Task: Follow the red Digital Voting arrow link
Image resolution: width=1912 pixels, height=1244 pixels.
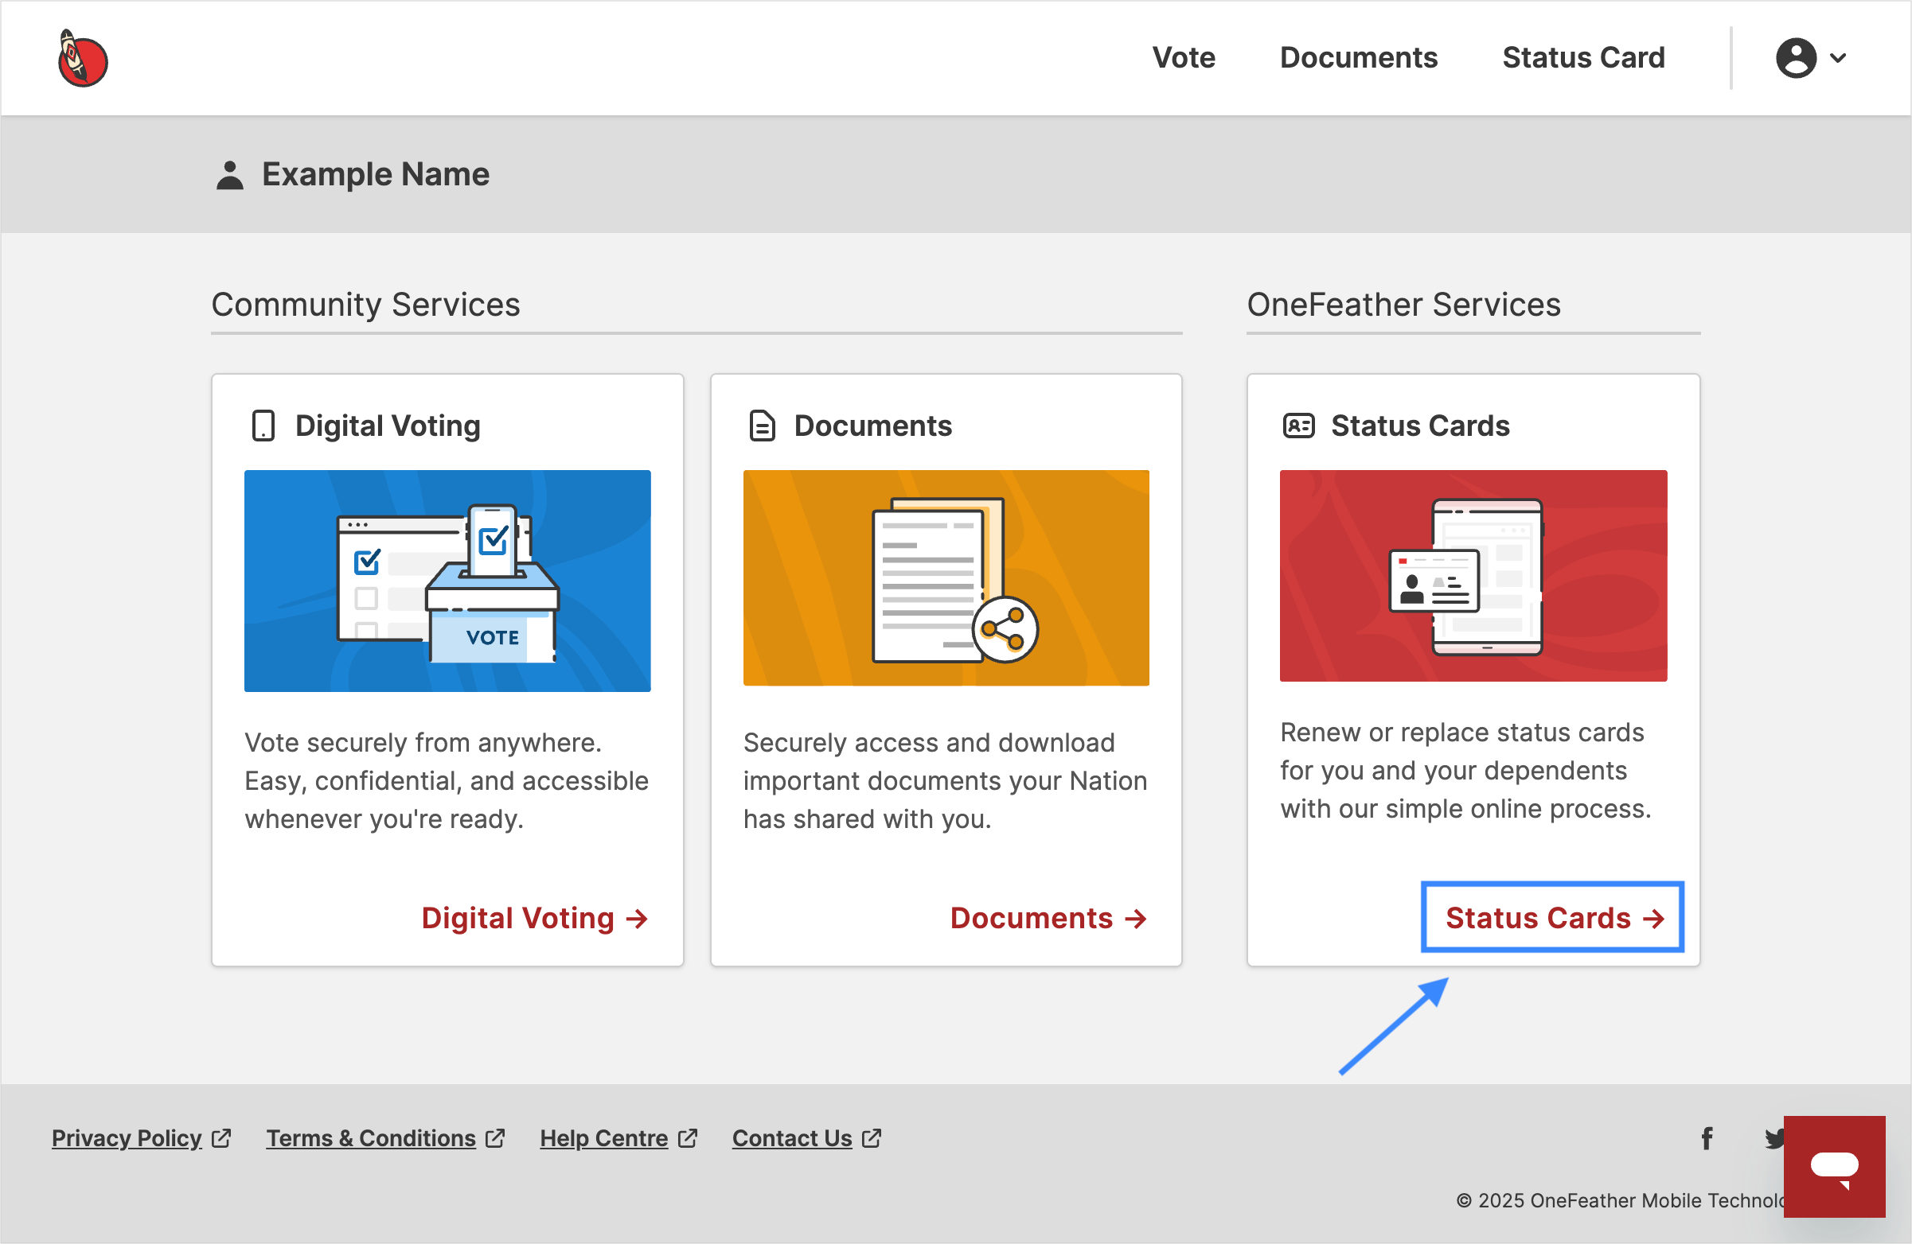Action: pos(534,918)
